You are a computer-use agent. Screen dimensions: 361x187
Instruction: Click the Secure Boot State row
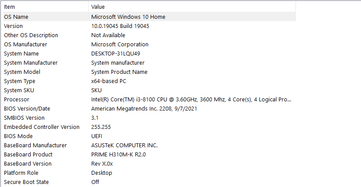tap(26, 182)
